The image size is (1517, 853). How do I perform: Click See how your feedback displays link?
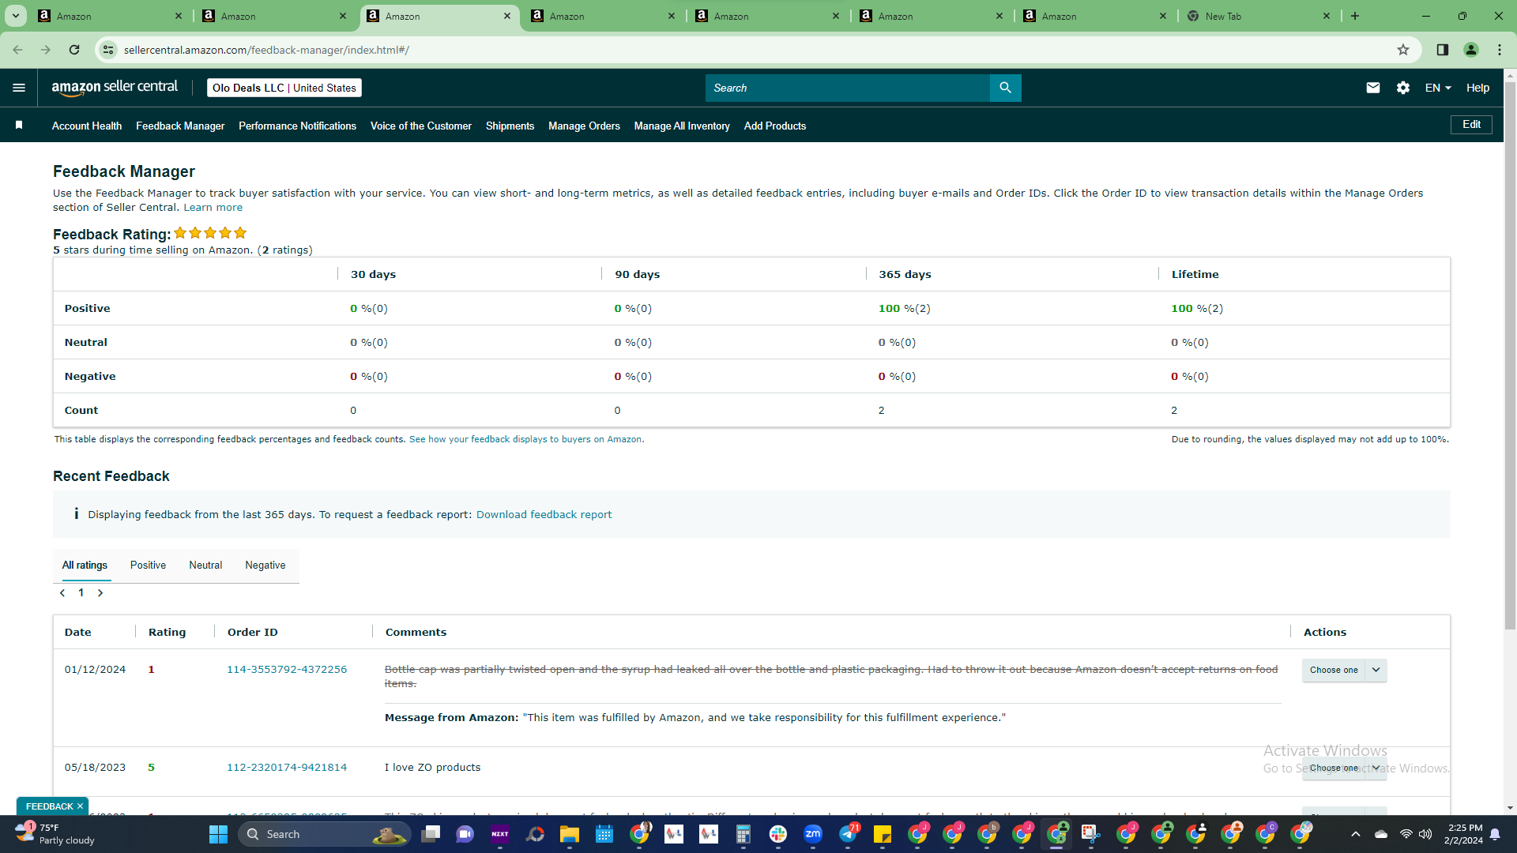coord(525,439)
